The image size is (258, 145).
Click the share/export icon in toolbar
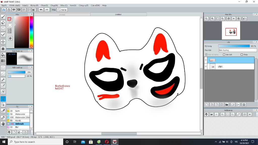tap(9, 10)
